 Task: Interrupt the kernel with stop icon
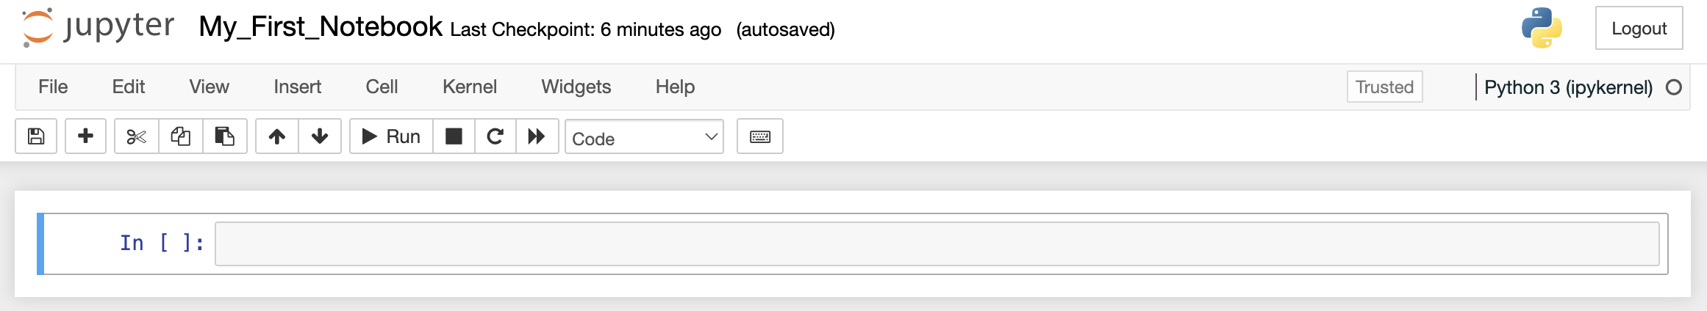(454, 136)
